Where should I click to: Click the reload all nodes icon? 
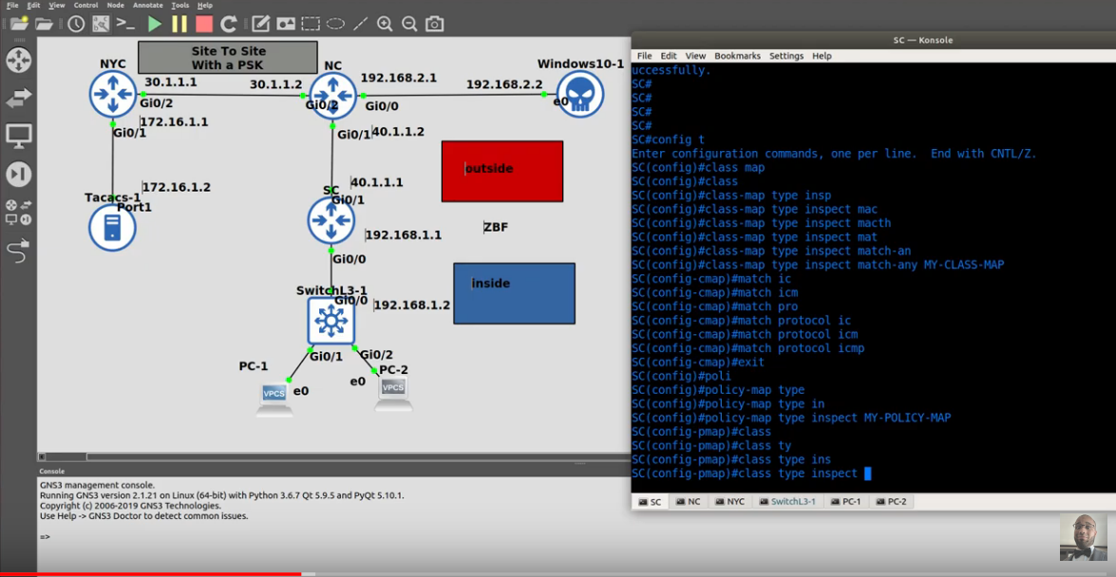click(x=229, y=24)
